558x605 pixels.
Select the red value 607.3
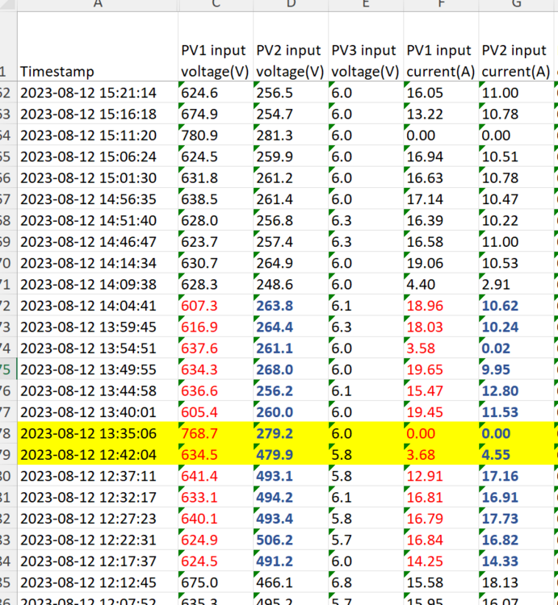(x=216, y=305)
